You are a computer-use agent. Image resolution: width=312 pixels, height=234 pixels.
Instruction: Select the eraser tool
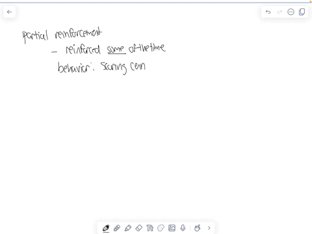coord(139,228)
